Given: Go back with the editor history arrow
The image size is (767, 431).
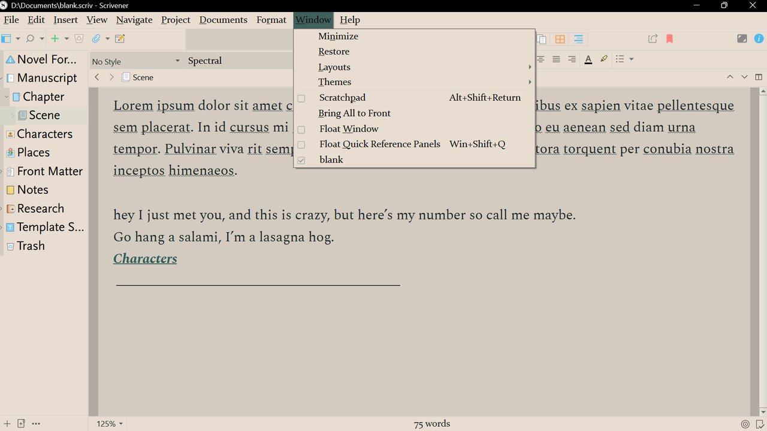Looking at the screenshot, I should tap(97, 77).
